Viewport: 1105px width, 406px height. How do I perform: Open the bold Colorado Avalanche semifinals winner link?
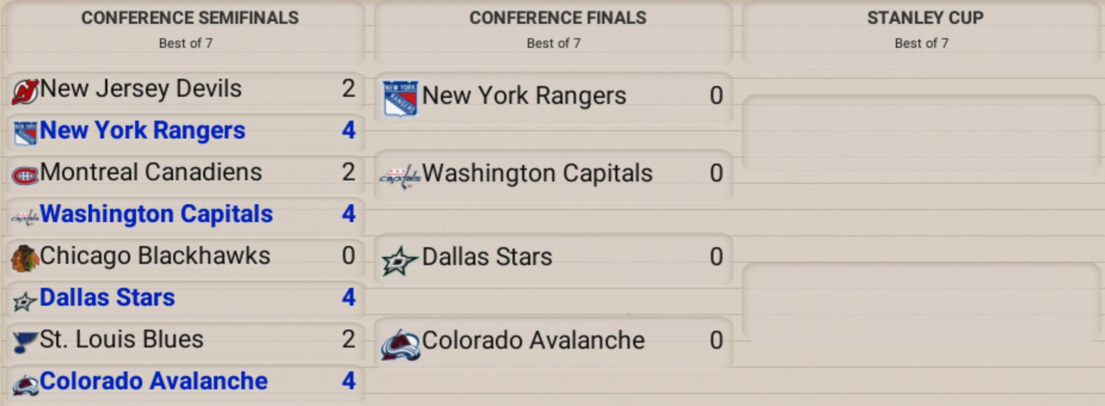(x=154, y=382)
